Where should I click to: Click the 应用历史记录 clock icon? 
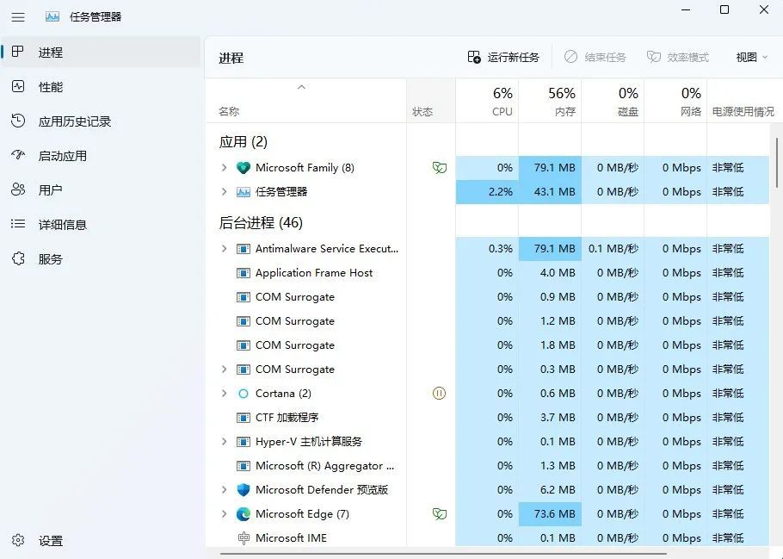pos(18,121)
